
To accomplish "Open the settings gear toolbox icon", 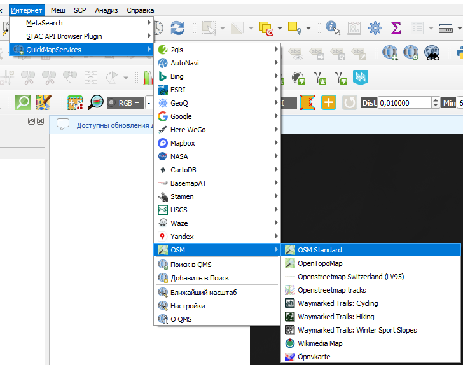I will [375, 28].
